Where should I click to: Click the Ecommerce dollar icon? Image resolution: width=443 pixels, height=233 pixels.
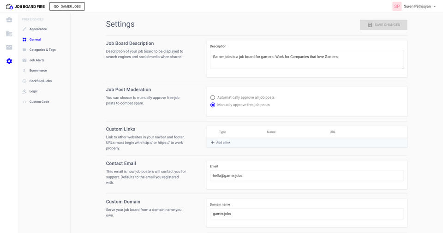tap(24, 70)
